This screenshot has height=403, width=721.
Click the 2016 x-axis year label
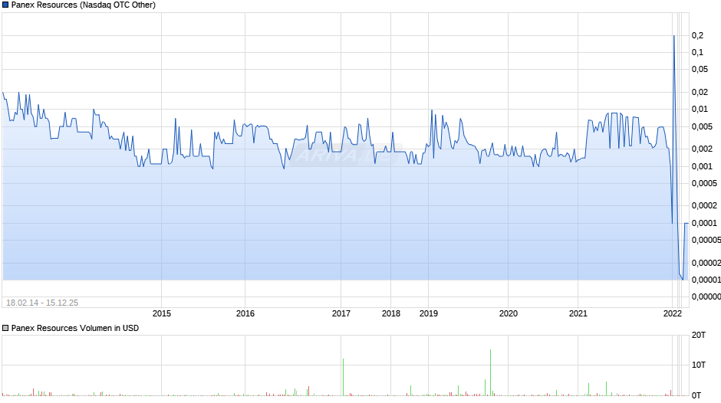(x=245, y=313)
